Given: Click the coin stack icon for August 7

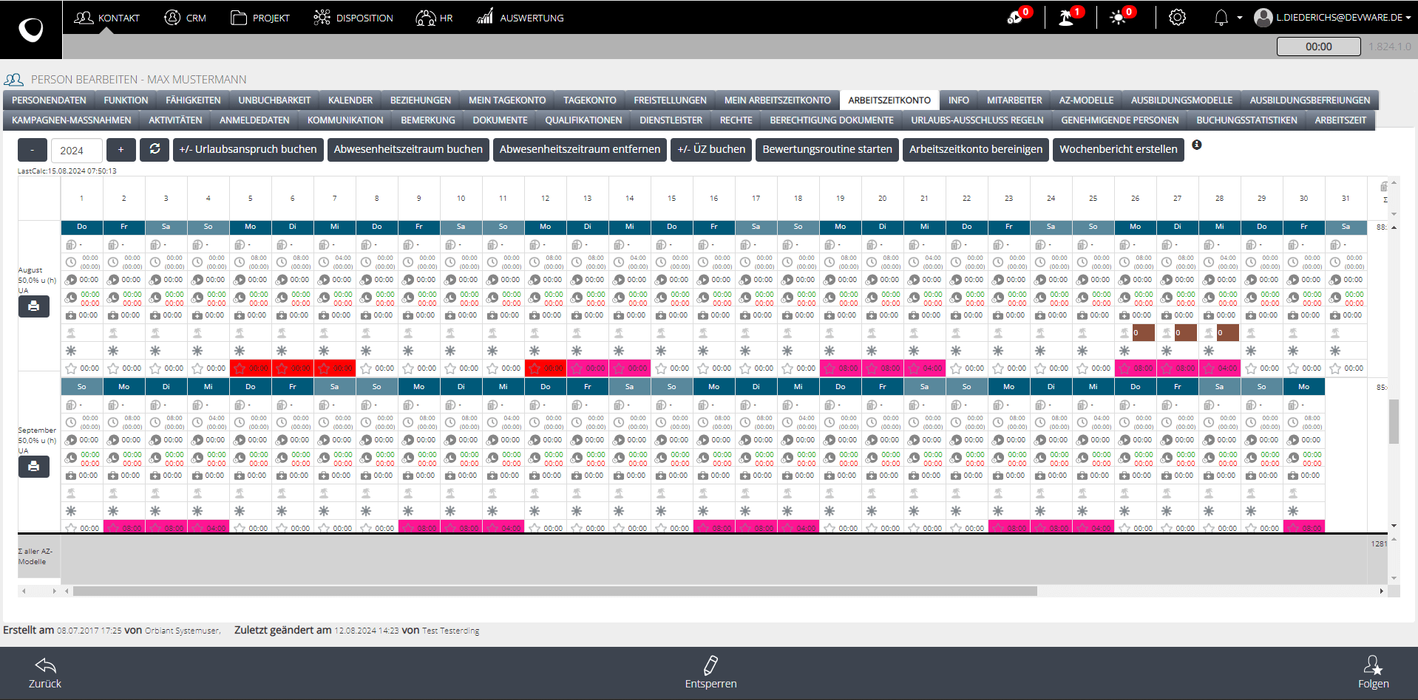Looking at the screenshot, I should [x=324, y=244].
